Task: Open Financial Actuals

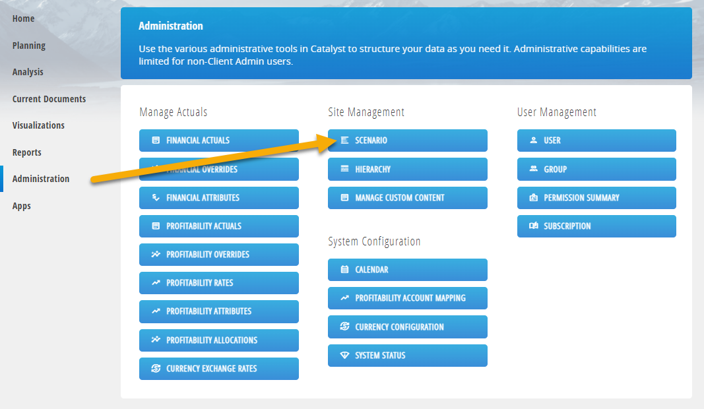Action: 218,141
